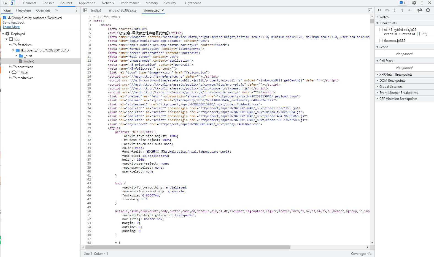Toggle Group files by Authored/Deployed checkbox
The height and width of the screenshot is (257, 434).
5,18
